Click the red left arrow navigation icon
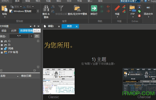This screenshot has height=100, width=156. pos(108,7)
